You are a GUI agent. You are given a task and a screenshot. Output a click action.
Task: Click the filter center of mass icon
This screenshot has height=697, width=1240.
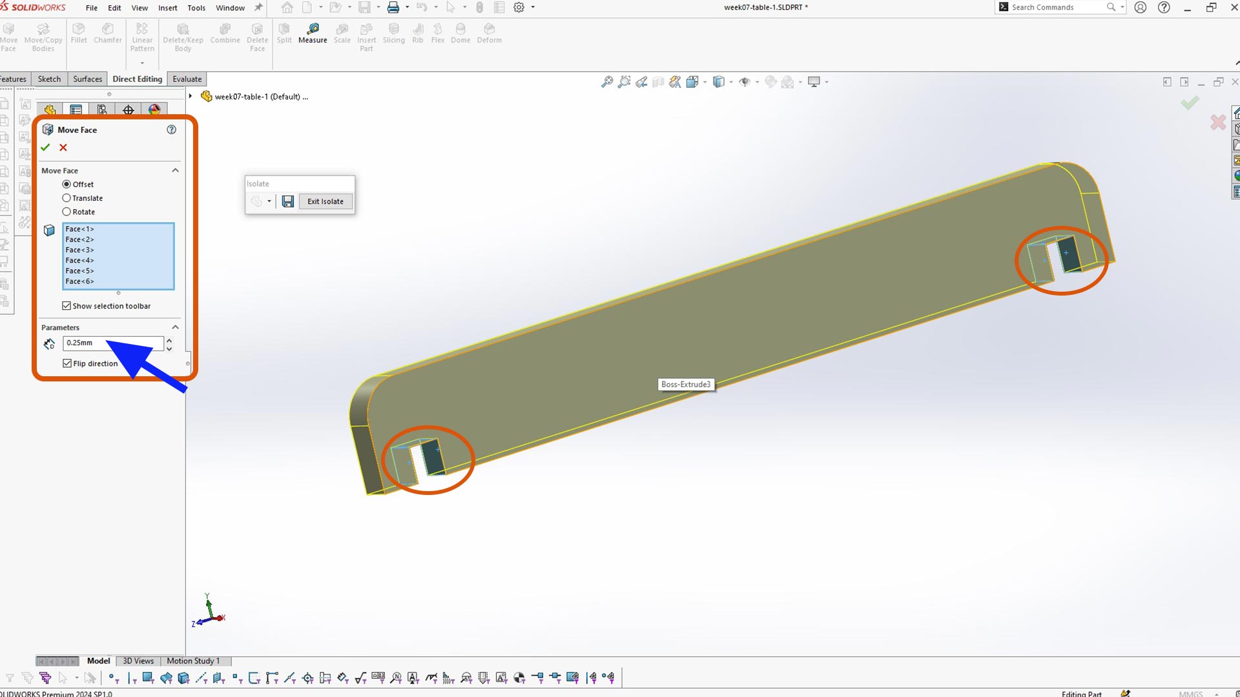pyautogui.click(x=519, y=678)
